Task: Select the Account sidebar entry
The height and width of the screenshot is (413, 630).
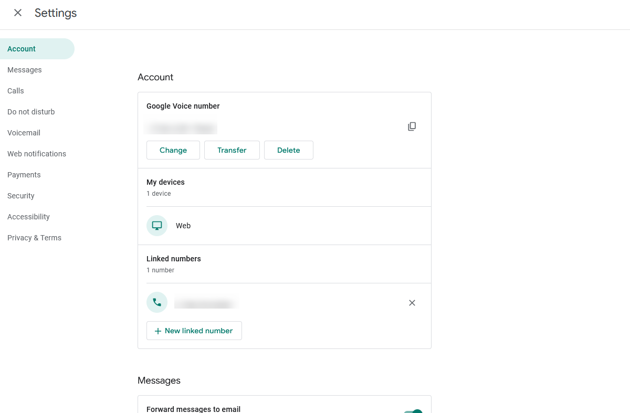Action: 21,48
